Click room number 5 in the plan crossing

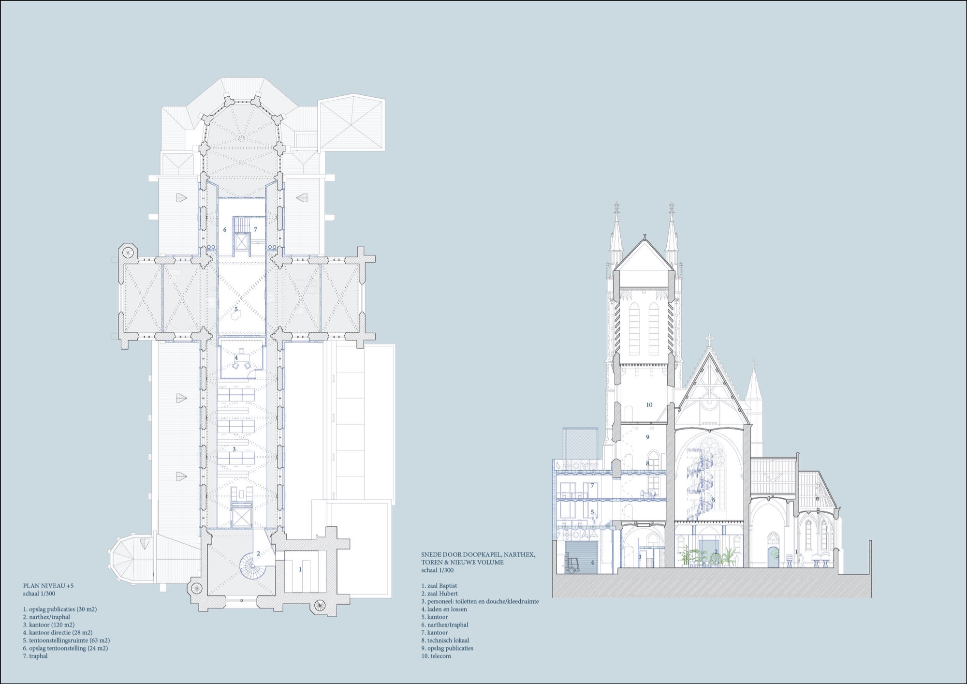click(x=236, y=309)
